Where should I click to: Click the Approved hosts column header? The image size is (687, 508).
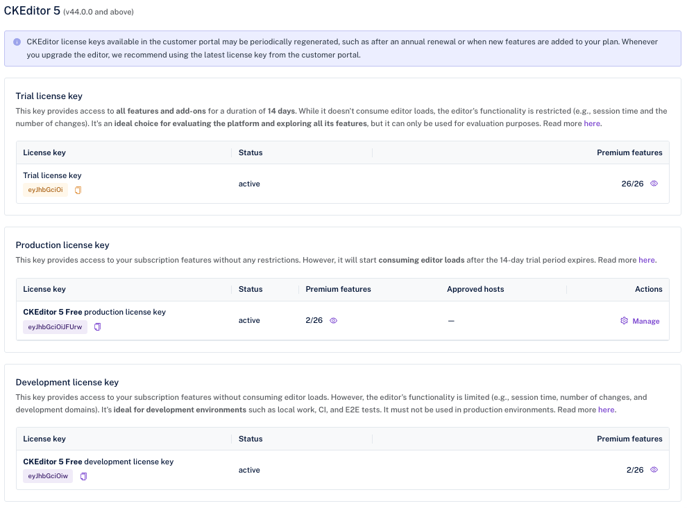click(x=475, y=289)
